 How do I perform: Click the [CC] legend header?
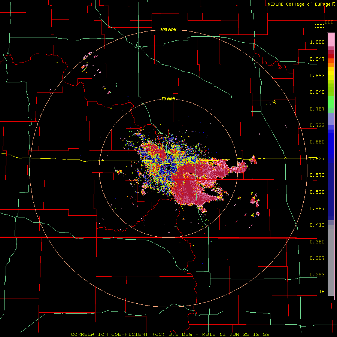(319, 26)
